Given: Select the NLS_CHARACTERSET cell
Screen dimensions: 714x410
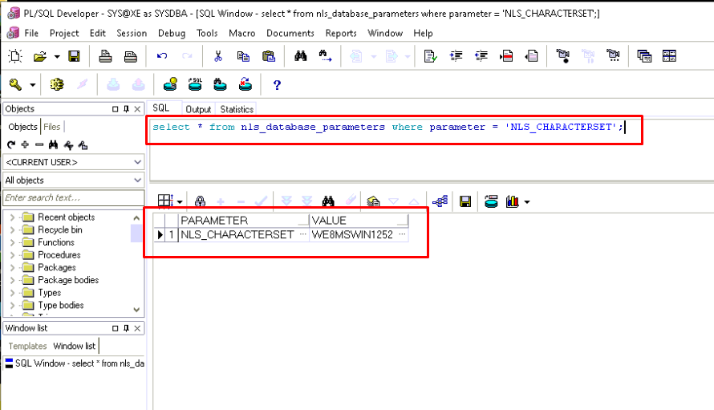Looking at the screenshot, I should click(244, 234).
